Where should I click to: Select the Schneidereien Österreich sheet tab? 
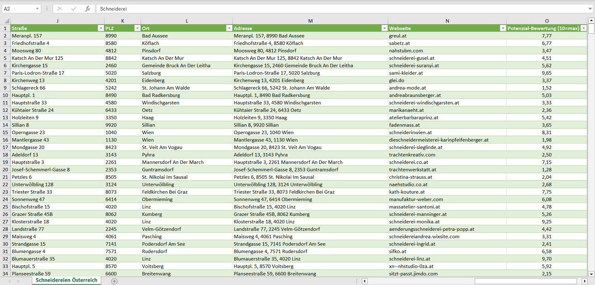coord(66,280)
